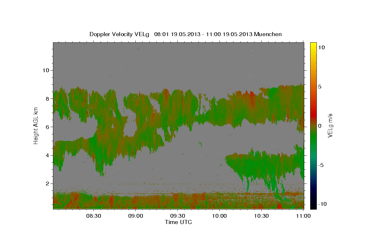This screenshot has height=251, width=376.
Task: Click the colorbar tick label 5
Action: 320,87
